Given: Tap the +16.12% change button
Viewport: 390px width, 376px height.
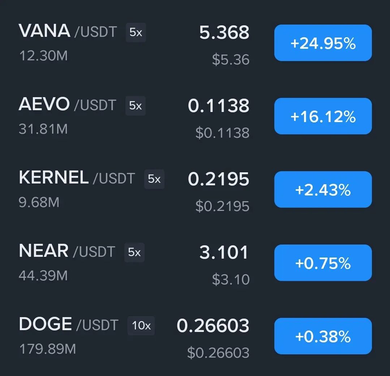Looking at the screenshot, I should click(323, 116).
